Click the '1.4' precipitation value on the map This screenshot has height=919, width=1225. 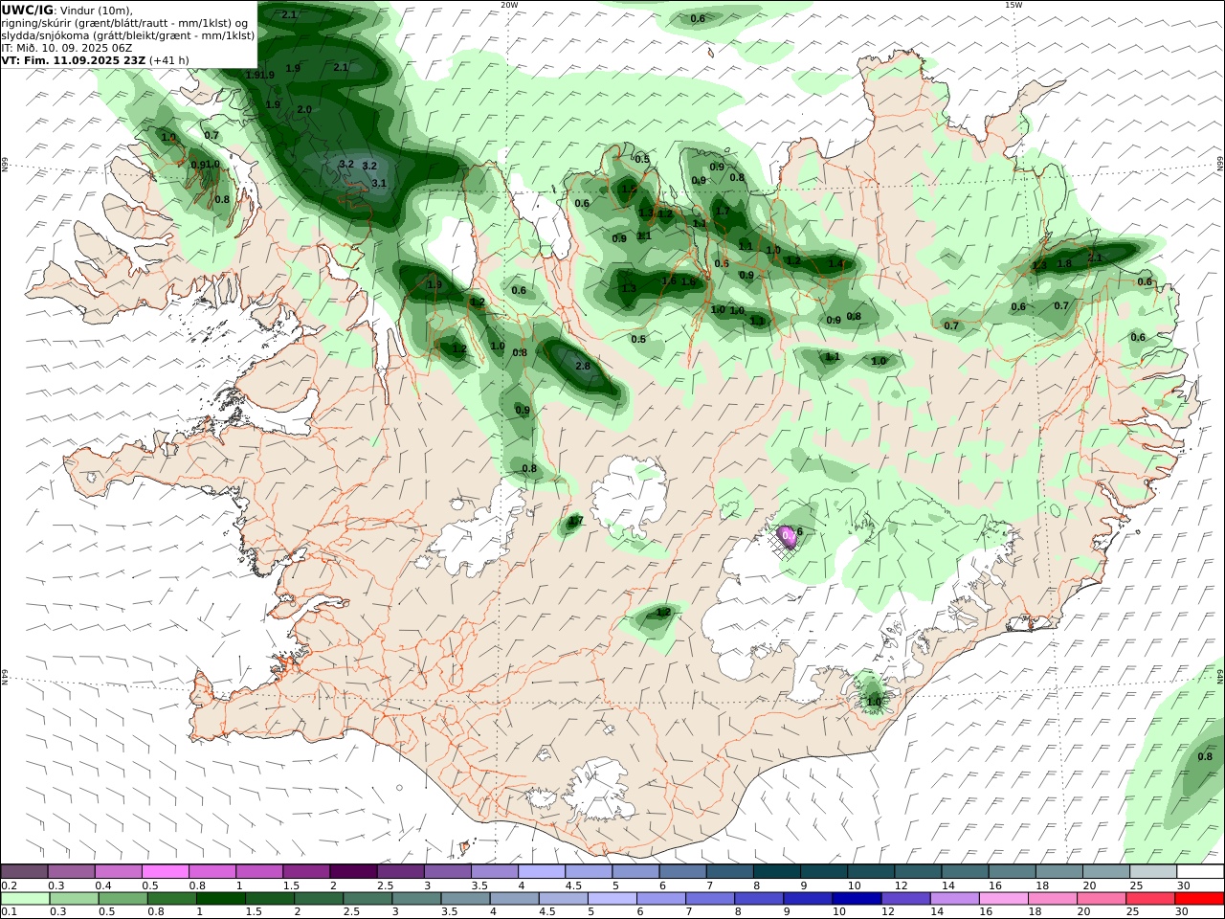(x=835, y=264)
